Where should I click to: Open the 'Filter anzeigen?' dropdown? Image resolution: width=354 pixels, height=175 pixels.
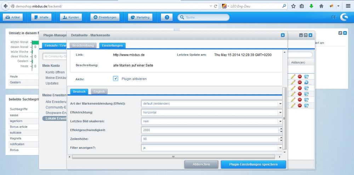pos(280,148)
